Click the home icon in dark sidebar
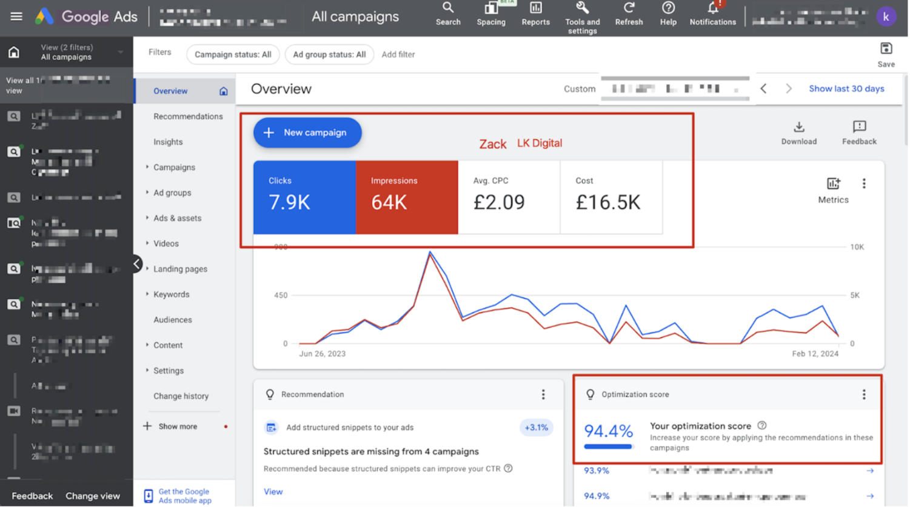This screenshot has width=910, height=507. [x=14, y=52]
